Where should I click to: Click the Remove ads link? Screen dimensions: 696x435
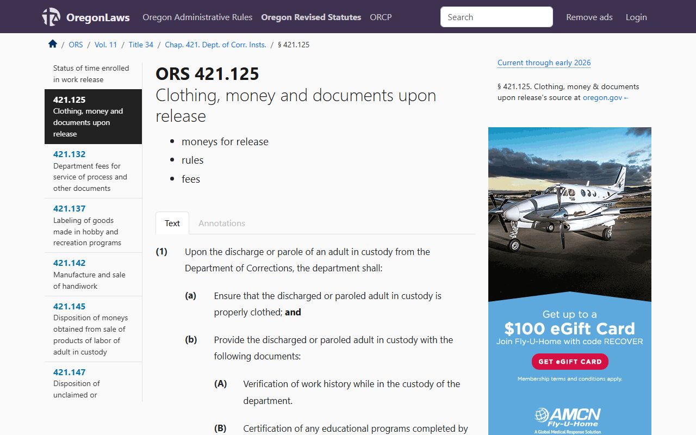coord(589,17)
